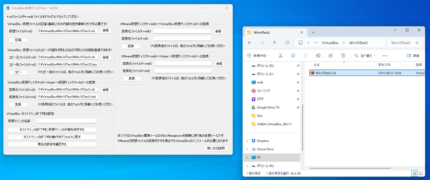Click the Win10Test2 tab title
The height and width of the screenshot is (180, 430).
click(262, 33)
